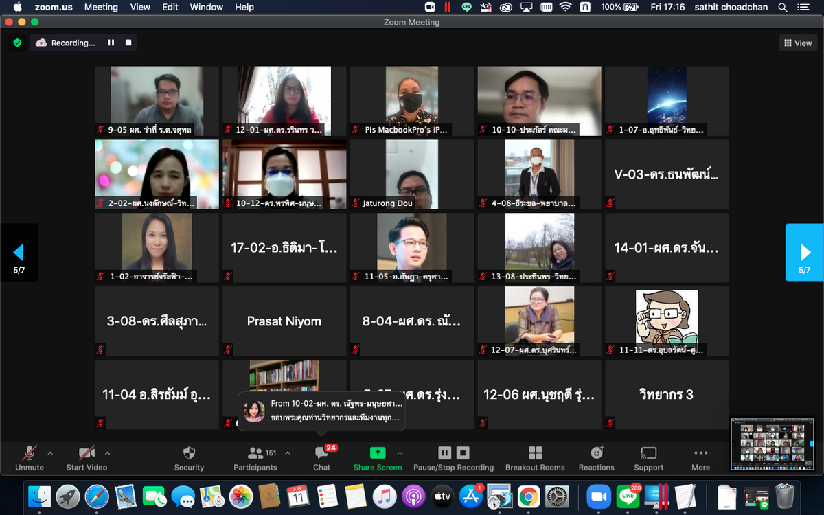Open Finder in the Dock

[x=39, y=496]
